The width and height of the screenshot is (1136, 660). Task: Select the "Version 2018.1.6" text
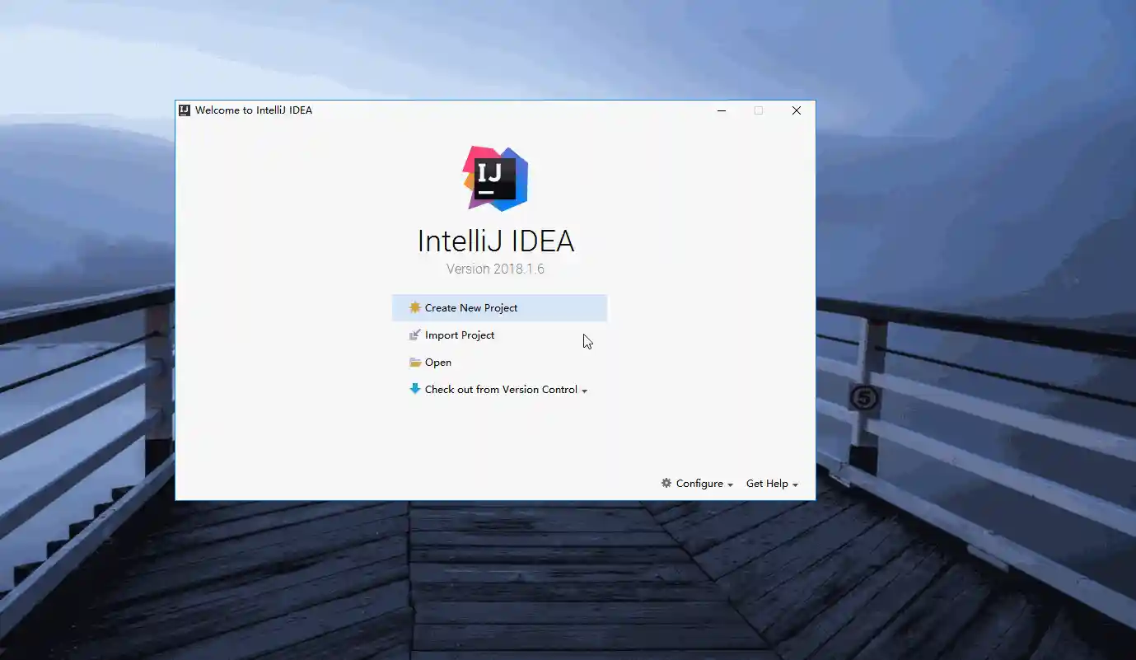coord(495,269)
